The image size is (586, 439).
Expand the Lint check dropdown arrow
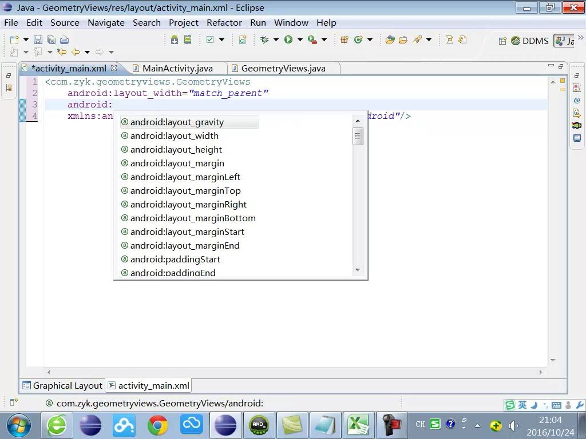tap(221, 39)
